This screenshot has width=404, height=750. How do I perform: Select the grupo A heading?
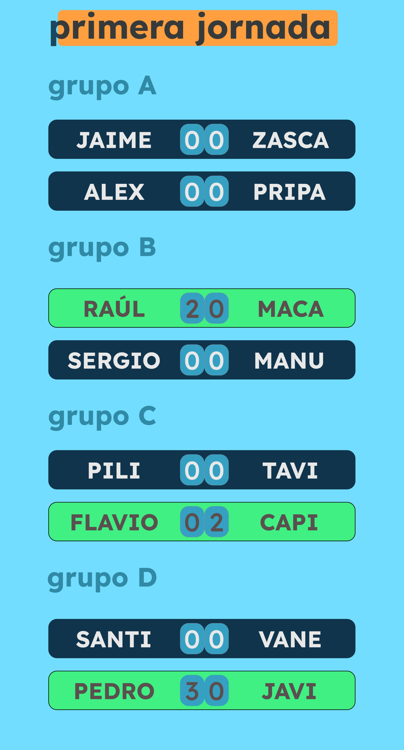point(102,86)
